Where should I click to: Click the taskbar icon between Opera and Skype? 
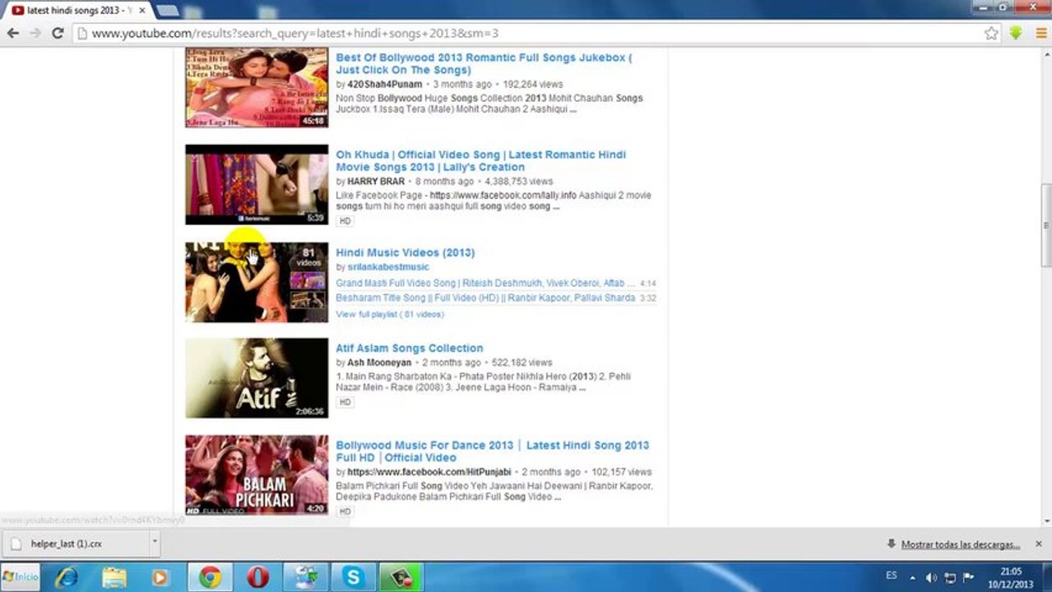[x=305, y=577]
